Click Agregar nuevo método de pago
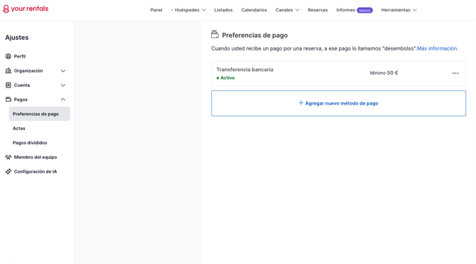This screenshot has height=264, width=476. (x=338, y=103)
